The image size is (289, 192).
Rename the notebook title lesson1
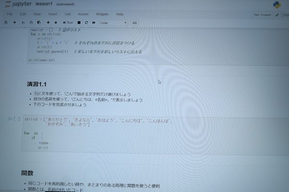pos(44,4)
